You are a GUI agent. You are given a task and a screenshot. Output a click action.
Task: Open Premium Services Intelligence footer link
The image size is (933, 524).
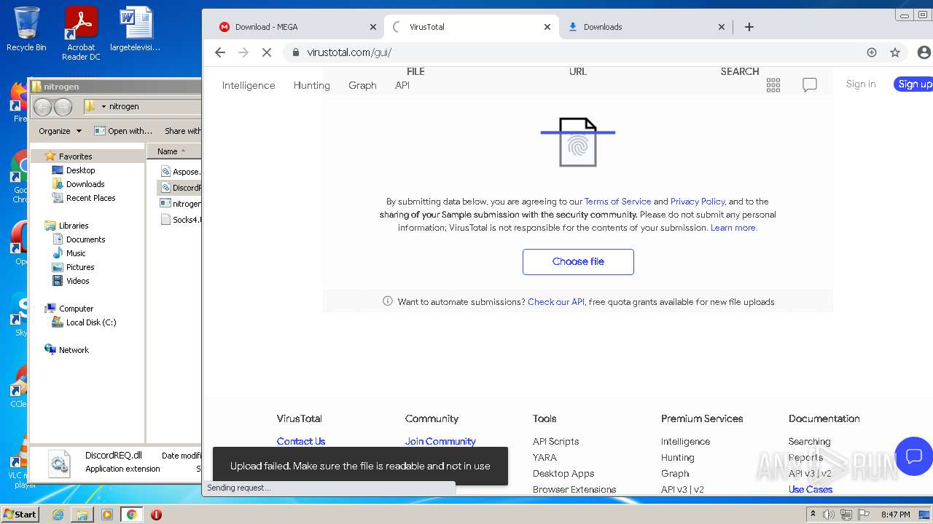click(x=685, y=441)
